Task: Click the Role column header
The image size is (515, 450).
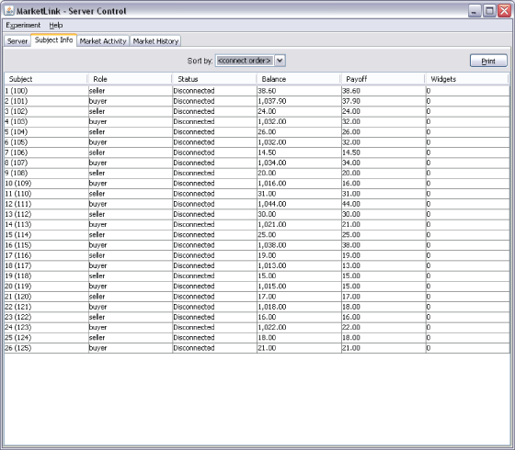Action: 130,79
